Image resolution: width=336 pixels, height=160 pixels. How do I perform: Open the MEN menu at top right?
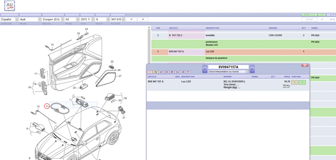[x=331, y=15]
